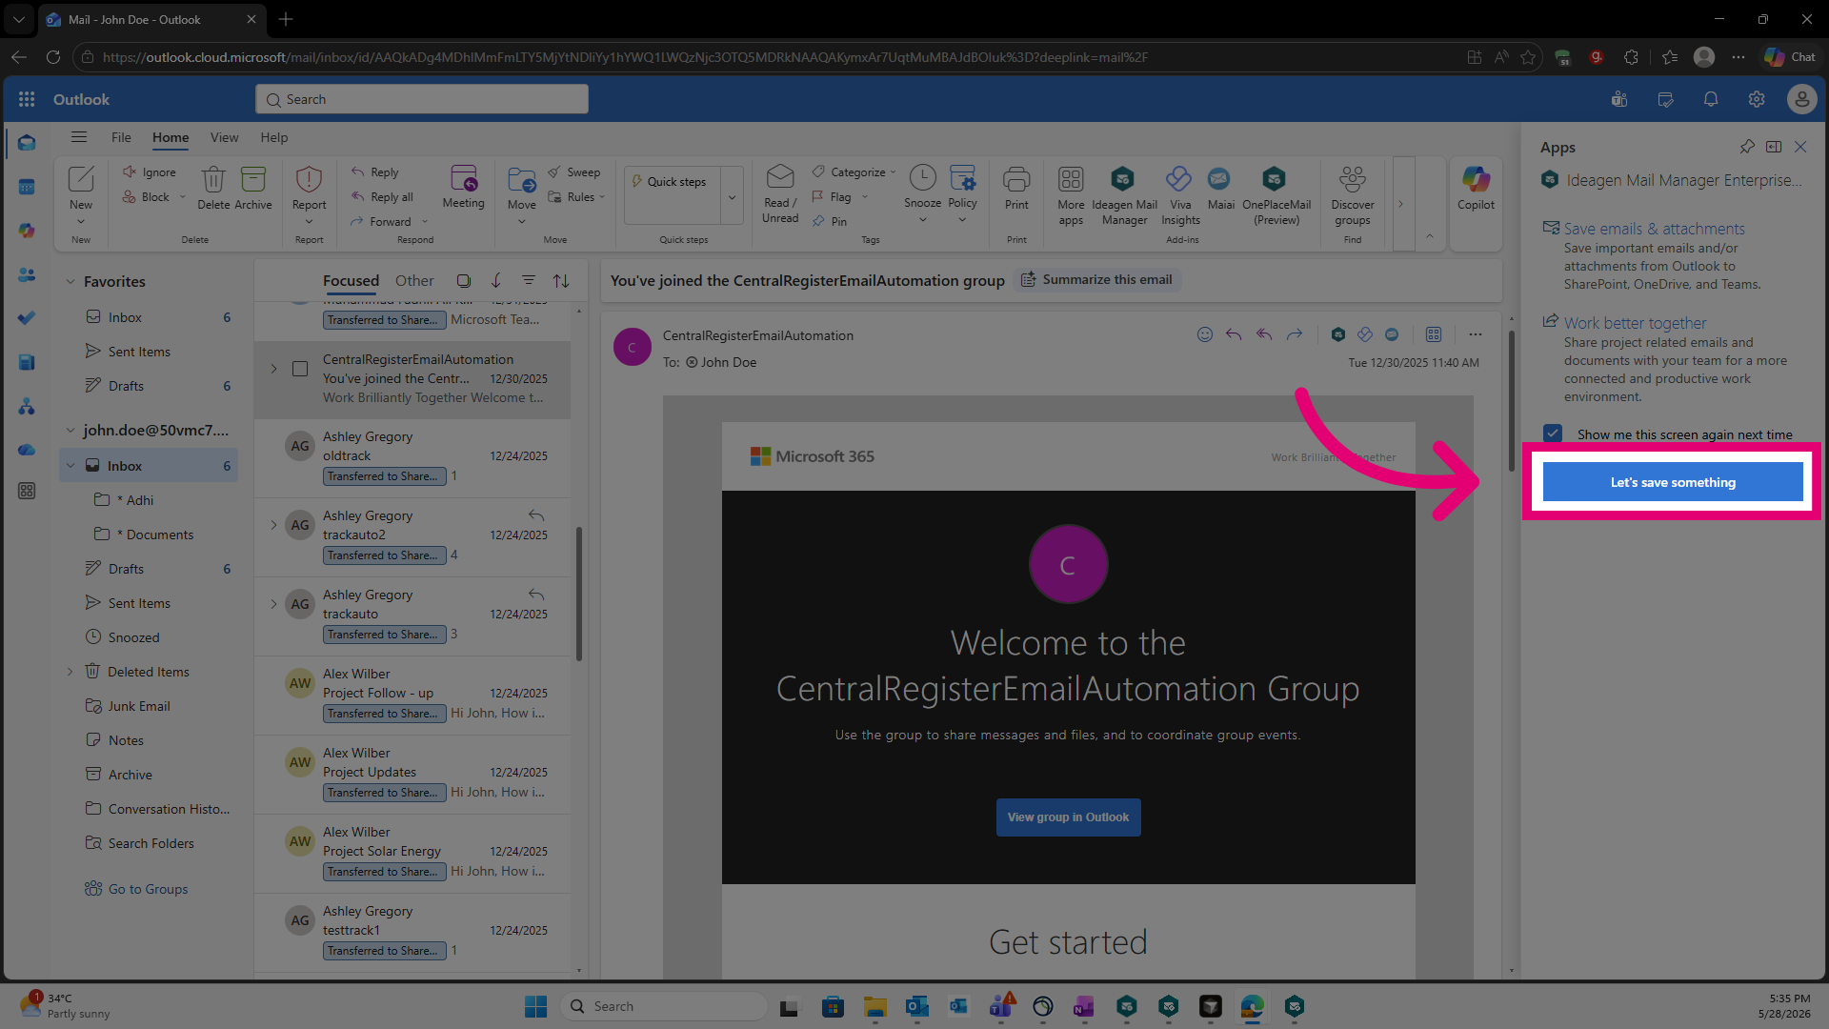Click the message list filter icon
This screenshot has height=1029, width=1829.
point(528,280)
